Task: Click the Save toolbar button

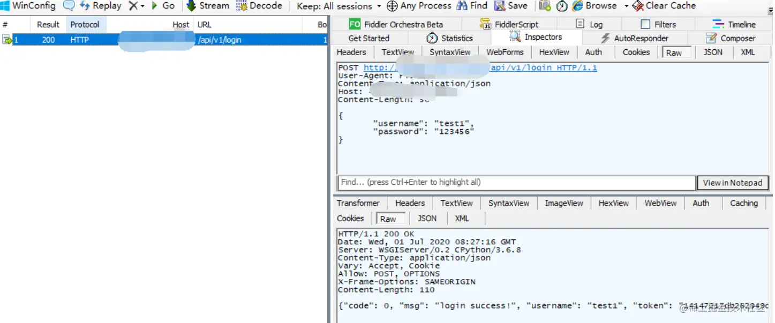Action: 511,6
